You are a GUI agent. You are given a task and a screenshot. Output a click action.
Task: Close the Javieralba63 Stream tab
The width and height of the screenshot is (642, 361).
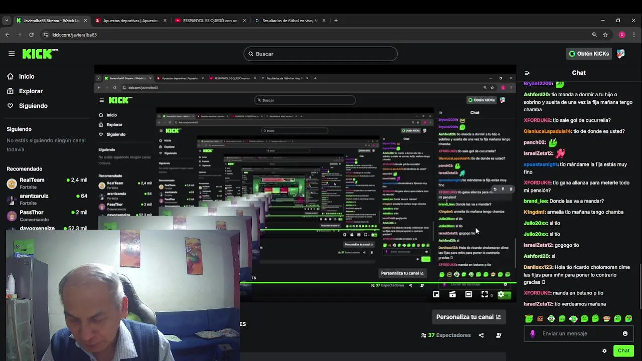85,21
